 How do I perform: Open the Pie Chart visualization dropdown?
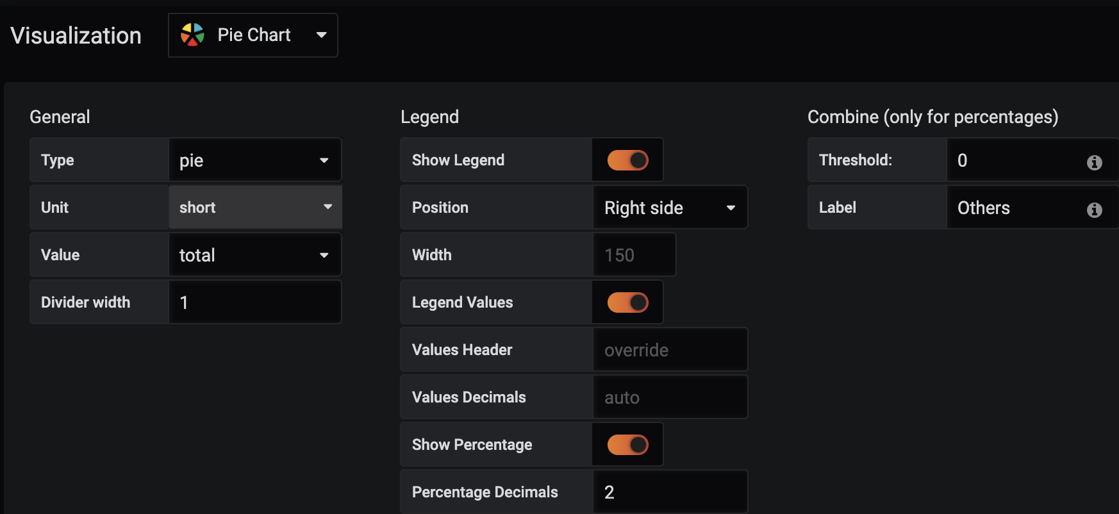253,35
